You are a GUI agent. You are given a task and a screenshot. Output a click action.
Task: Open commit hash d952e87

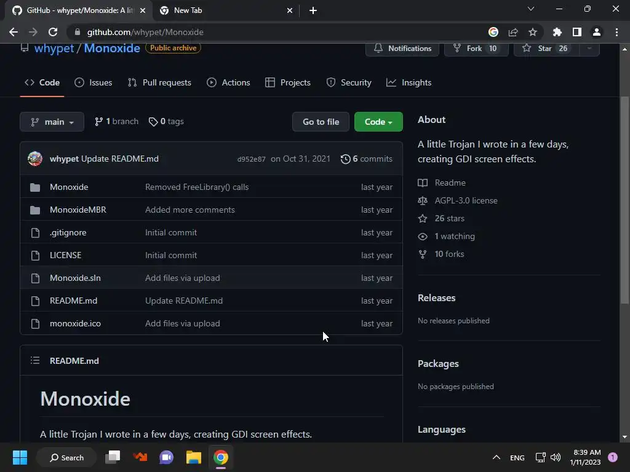point(251,159)
